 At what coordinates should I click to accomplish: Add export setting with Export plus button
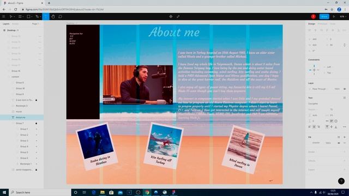(x=344, y=169)
